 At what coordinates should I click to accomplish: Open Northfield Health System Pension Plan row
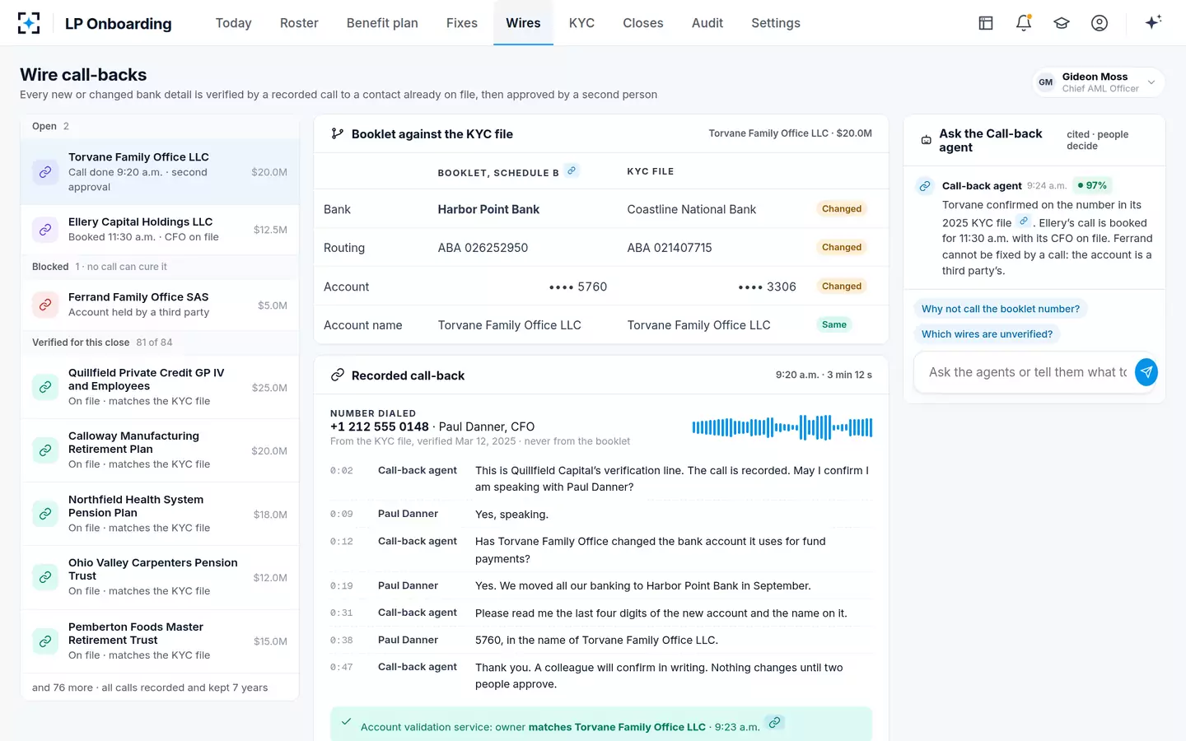pos(160,514)
